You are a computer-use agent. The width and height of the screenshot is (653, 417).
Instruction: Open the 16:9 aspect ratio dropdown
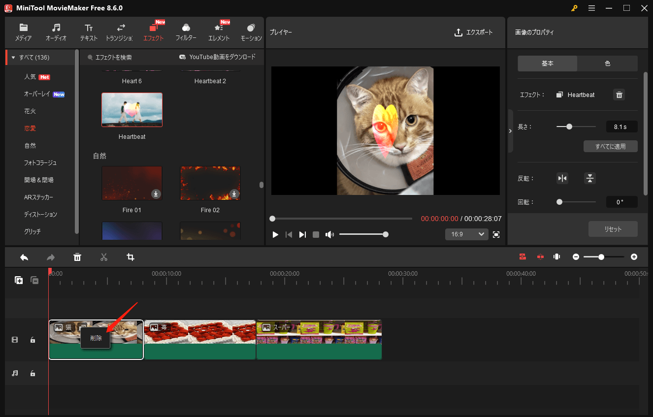click(466, 234)
